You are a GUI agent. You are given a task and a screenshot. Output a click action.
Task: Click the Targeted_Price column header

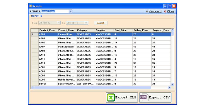[161, 30]
